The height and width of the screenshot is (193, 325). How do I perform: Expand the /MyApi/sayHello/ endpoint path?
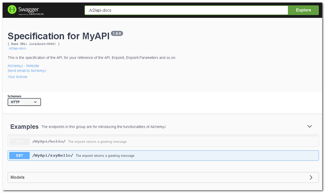click(x=53, y=156)
